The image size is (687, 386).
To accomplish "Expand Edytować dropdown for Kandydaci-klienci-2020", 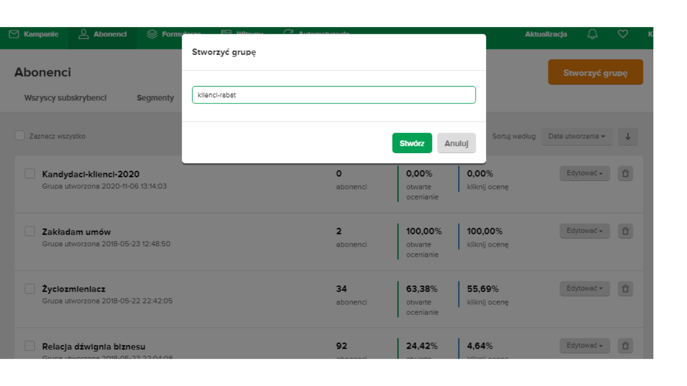I will [x=584, y=173].
